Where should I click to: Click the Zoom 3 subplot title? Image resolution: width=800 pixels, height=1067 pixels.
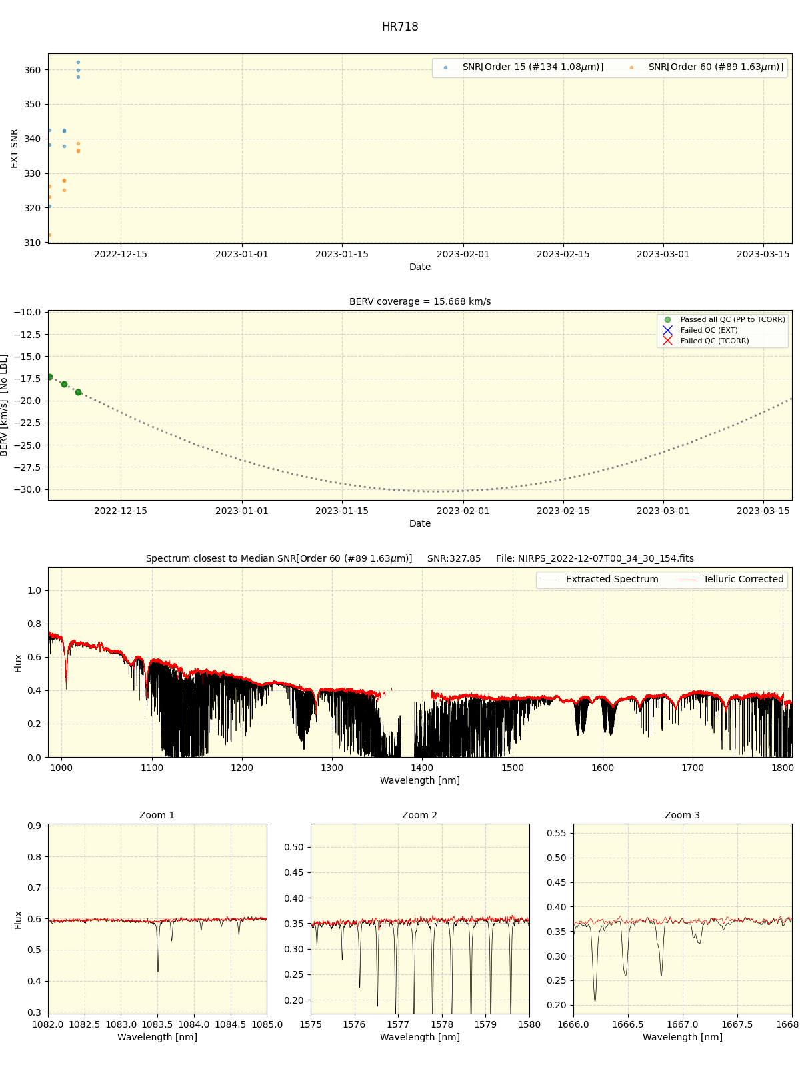point(683,816)
